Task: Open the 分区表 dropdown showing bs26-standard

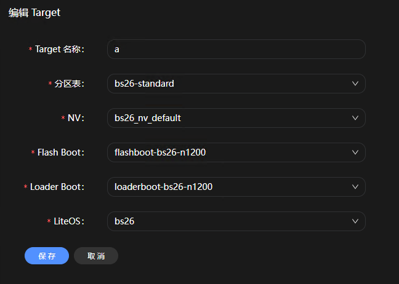Action: 228,84
